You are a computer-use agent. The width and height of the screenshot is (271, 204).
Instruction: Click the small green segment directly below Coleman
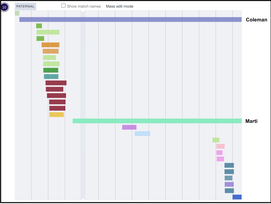coord(39,26)
